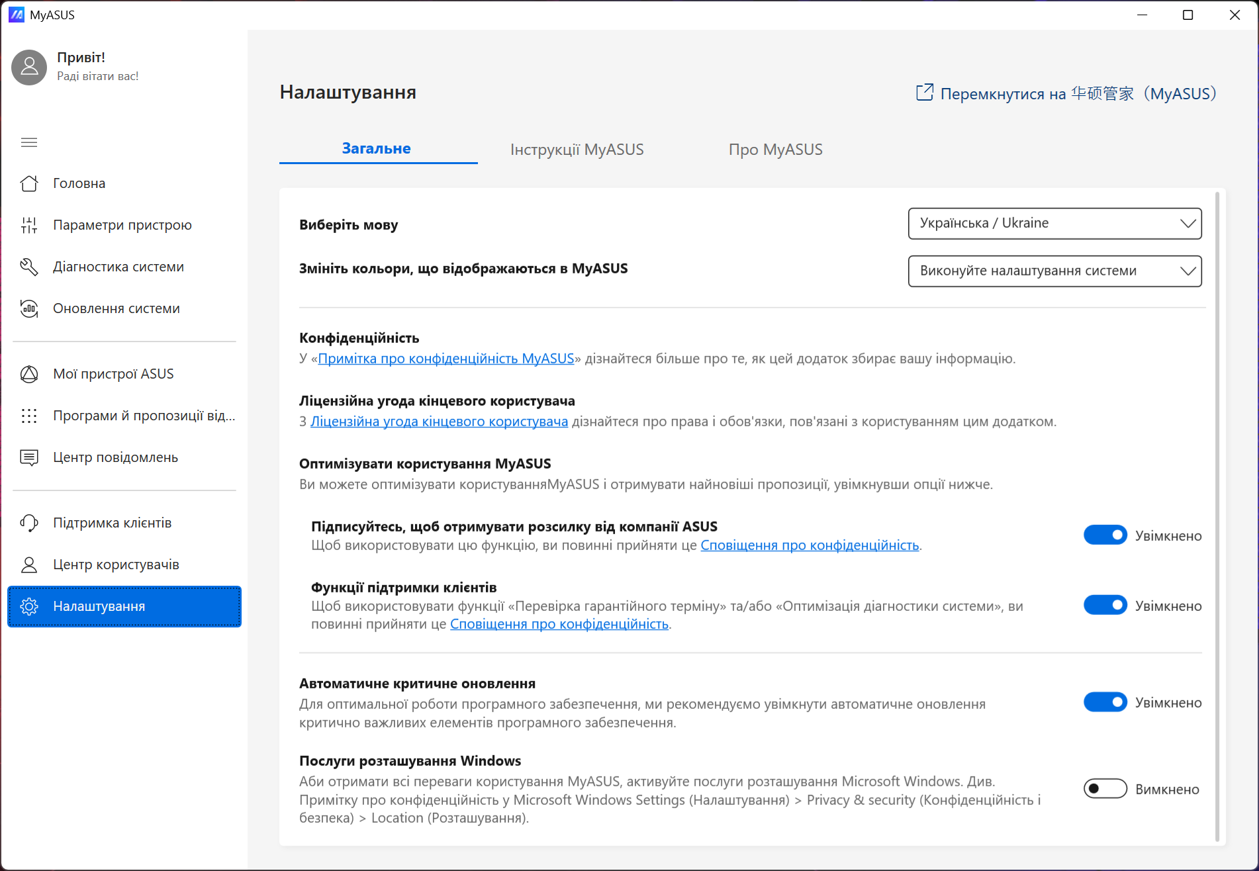Click the user avatar icon

click(29, 67)
